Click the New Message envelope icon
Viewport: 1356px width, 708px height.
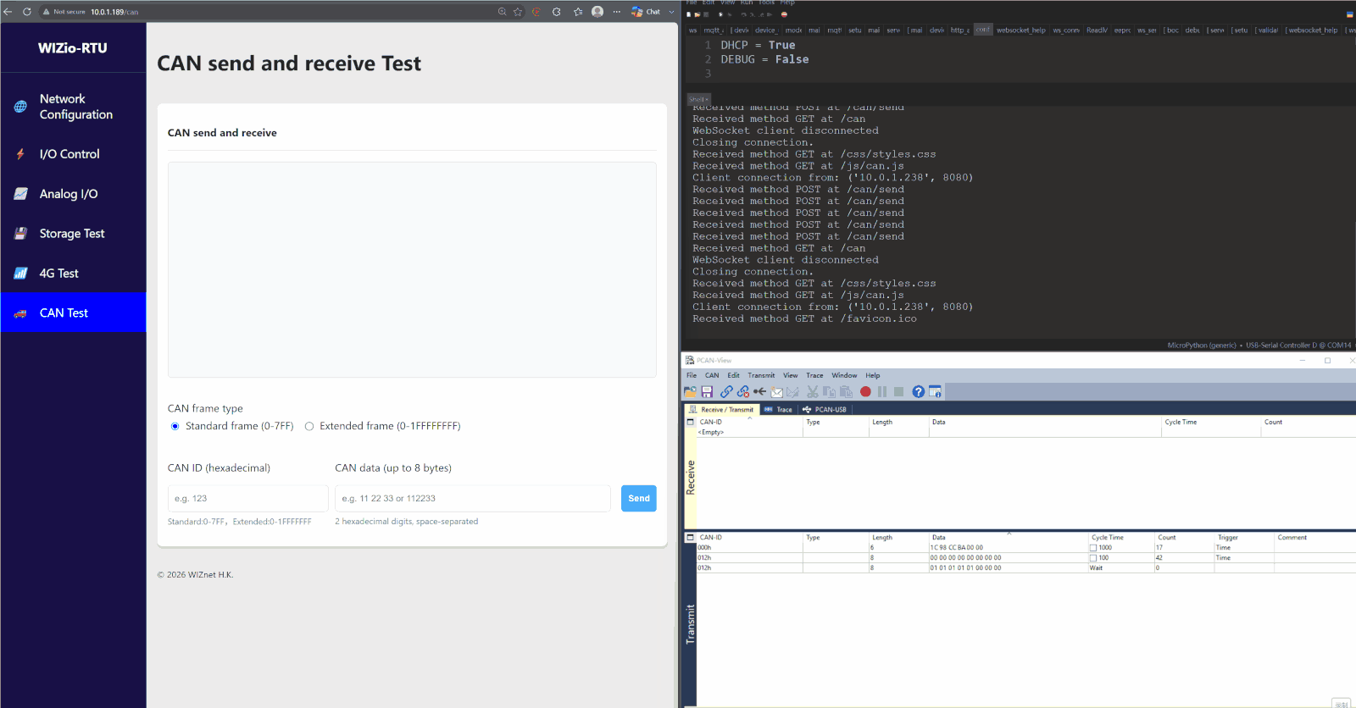776,392
